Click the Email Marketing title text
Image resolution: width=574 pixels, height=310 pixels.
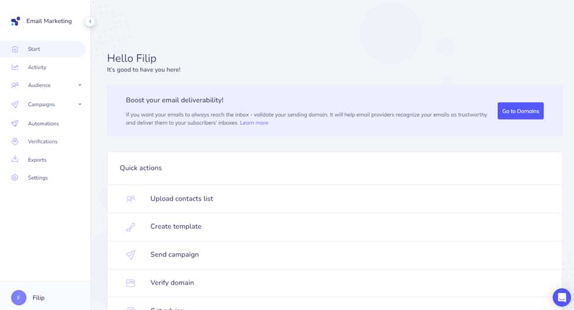coord(49,21)
